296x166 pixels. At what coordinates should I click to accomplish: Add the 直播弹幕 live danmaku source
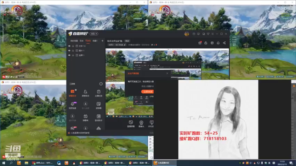[131, 124]
